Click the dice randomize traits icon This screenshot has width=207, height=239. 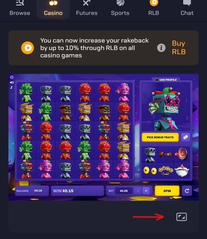coord(185,137)
